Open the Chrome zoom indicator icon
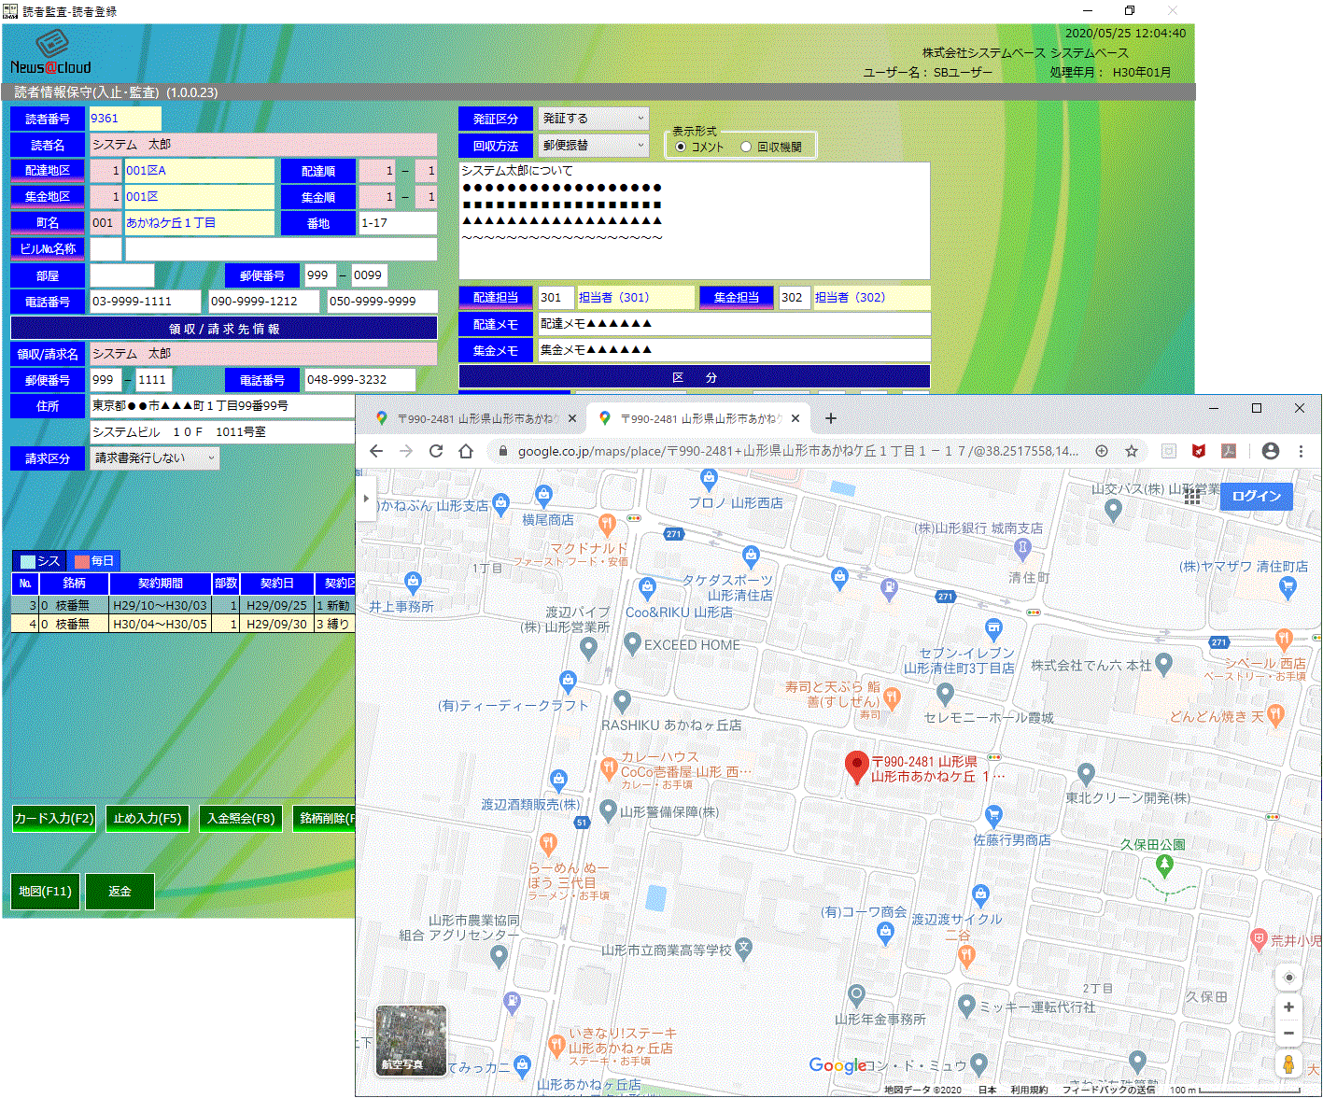The height and width of the screenshot is (1098, 1323). pos(1102,451)
